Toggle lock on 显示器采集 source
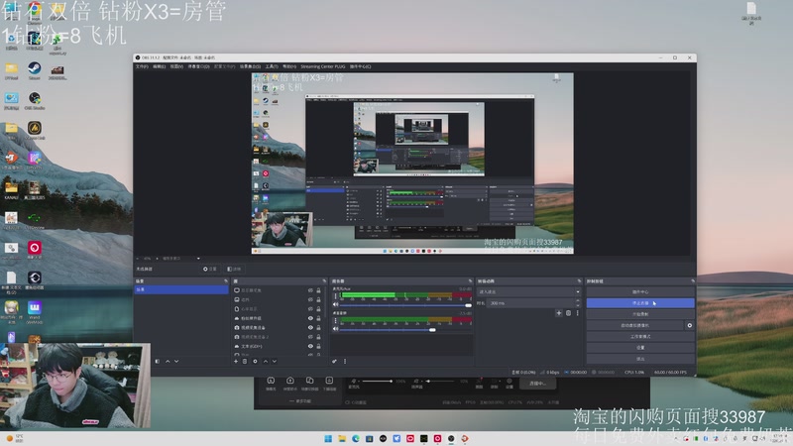 click(318, 290)
